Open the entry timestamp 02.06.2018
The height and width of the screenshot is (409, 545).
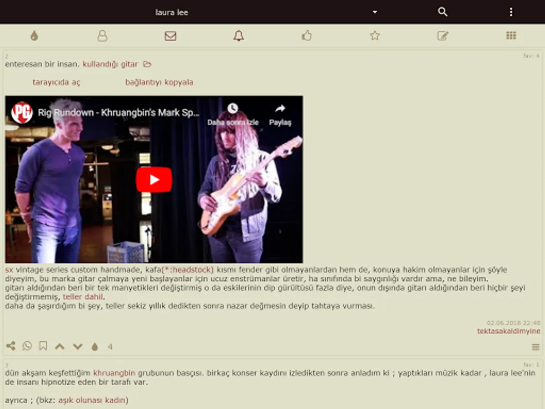tap(514, 323)
